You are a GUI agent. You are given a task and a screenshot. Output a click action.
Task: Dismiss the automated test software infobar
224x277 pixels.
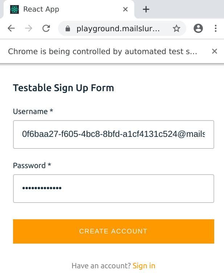tap(215, 51)
